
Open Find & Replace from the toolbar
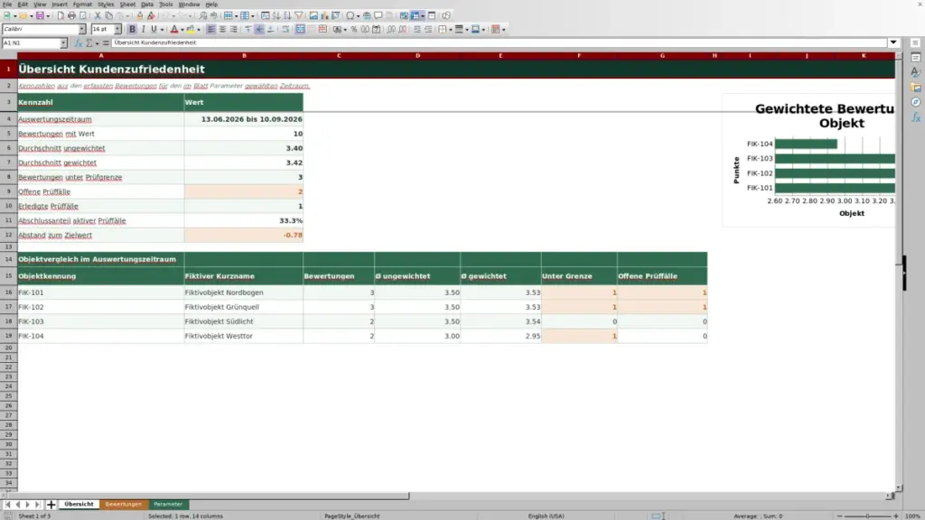click(x=203, y=16)
